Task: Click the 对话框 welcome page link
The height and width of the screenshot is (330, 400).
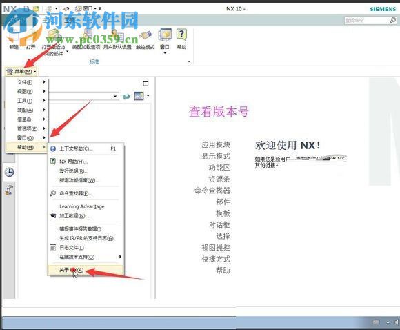Action: point(219,225)
